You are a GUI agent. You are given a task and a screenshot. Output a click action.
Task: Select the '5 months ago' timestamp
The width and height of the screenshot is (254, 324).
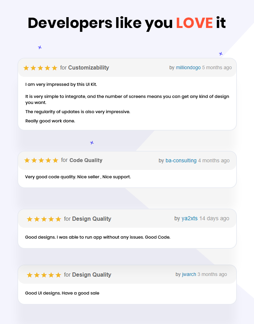(217, 68)
